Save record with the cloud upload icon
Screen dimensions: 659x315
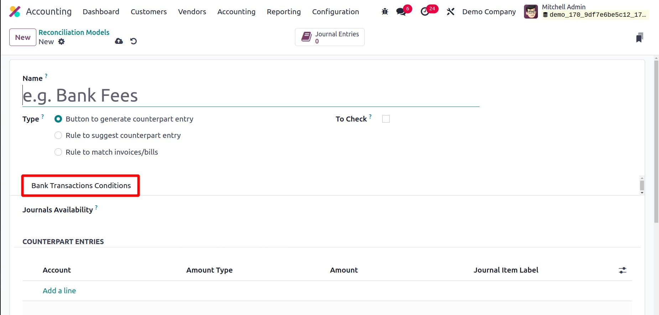click(119, 41)
